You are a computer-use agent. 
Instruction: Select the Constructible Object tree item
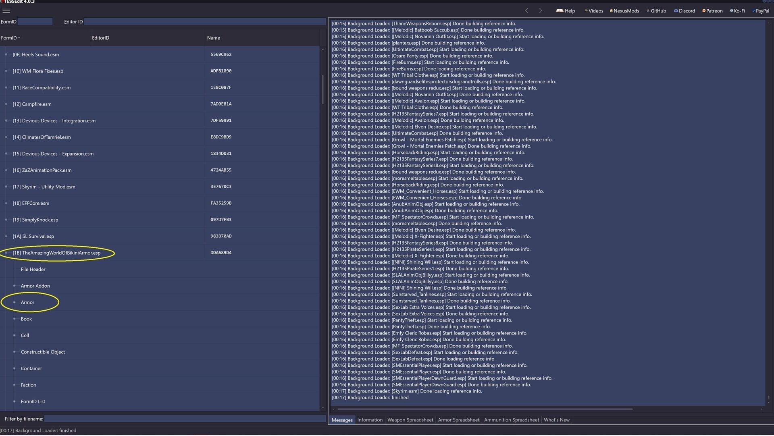coord(43,352)
